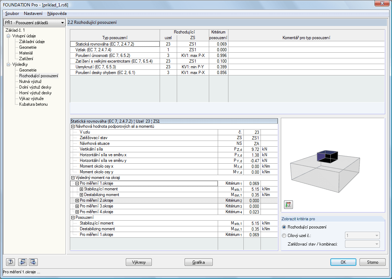
Task: Select Usmyknutí (EC 7, 6.5.3) row
Action: [x=227, y=67]
